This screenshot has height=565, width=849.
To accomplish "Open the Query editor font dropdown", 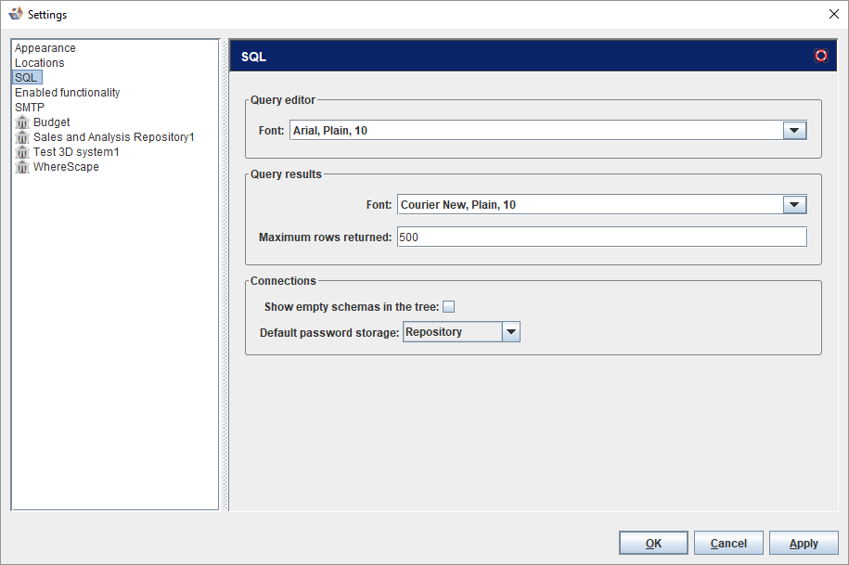I will 794,131.
